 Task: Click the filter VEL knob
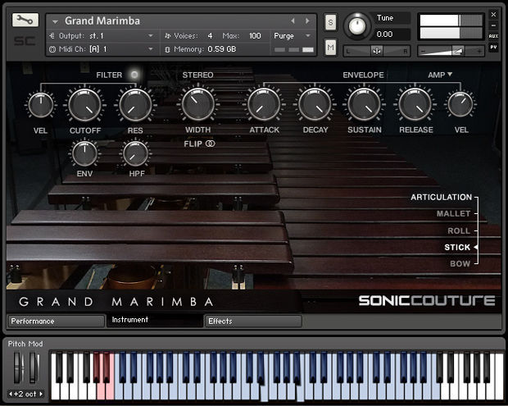click(x=40, y=104)
